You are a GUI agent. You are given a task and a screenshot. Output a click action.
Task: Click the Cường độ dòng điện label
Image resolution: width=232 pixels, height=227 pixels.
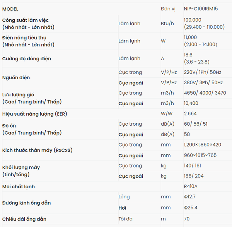coord(27,59)
